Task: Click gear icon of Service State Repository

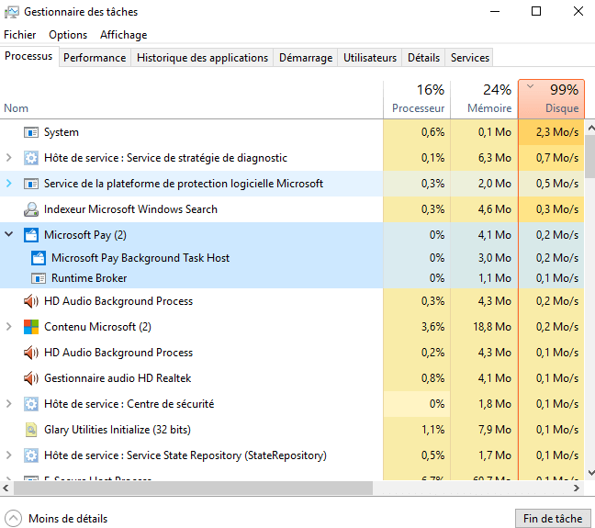Action: [x=30, y=455]
